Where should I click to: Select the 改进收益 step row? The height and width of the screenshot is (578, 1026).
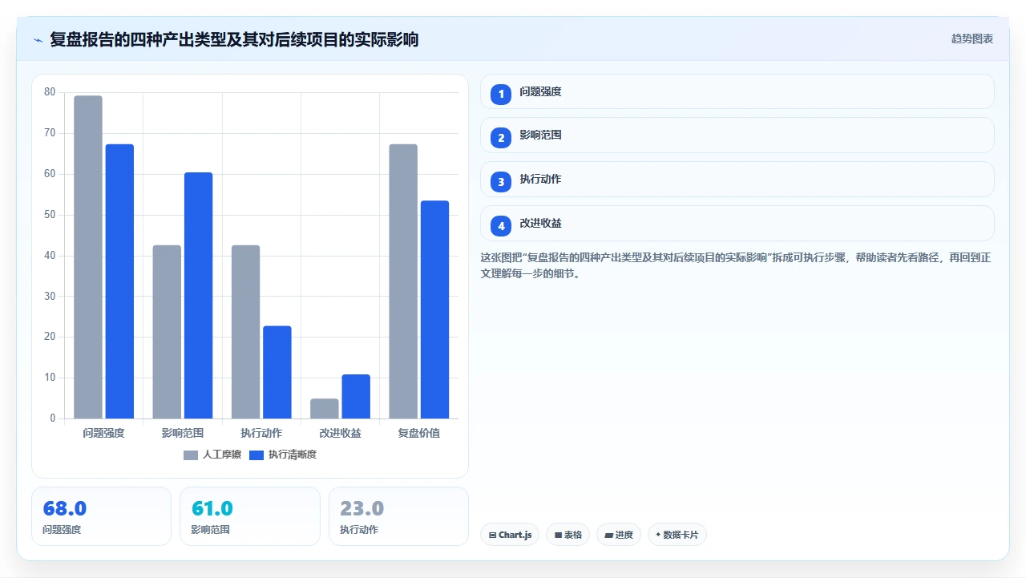point(737,224)
